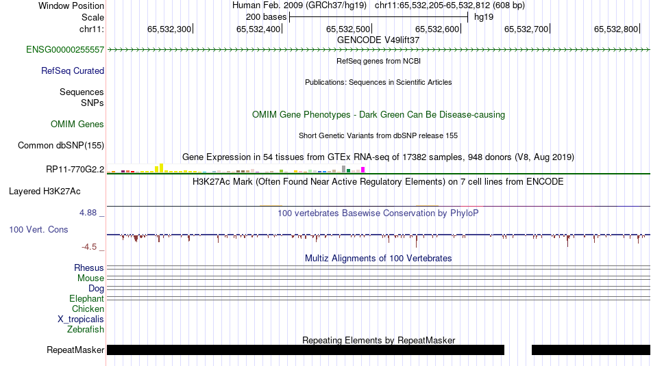Click the chr11:65,532,205-65,532,812 position text

450,5
